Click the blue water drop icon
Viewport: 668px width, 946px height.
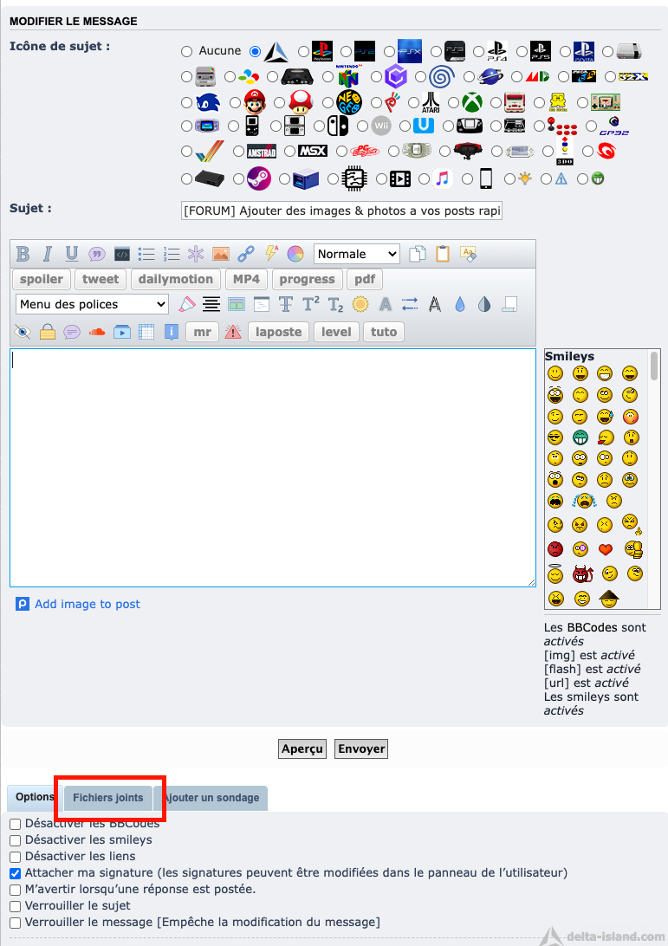(x=460, y=305)
